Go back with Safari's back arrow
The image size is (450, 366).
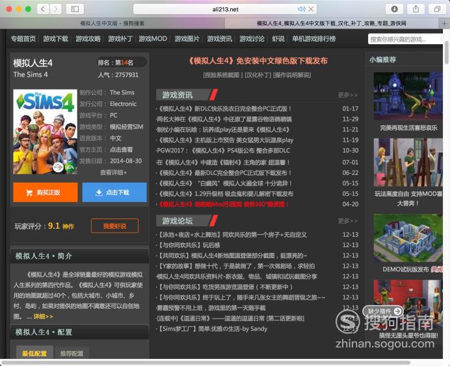click(43, 9)
